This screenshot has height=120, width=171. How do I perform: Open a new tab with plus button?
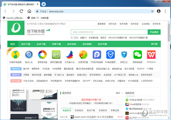44,4
